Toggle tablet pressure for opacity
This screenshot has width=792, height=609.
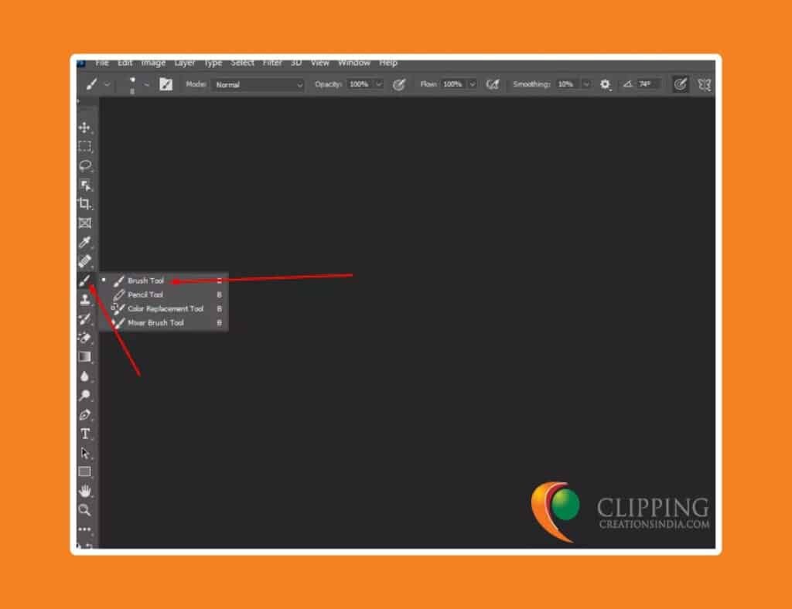pyautogui.click(x=399, y=84)
